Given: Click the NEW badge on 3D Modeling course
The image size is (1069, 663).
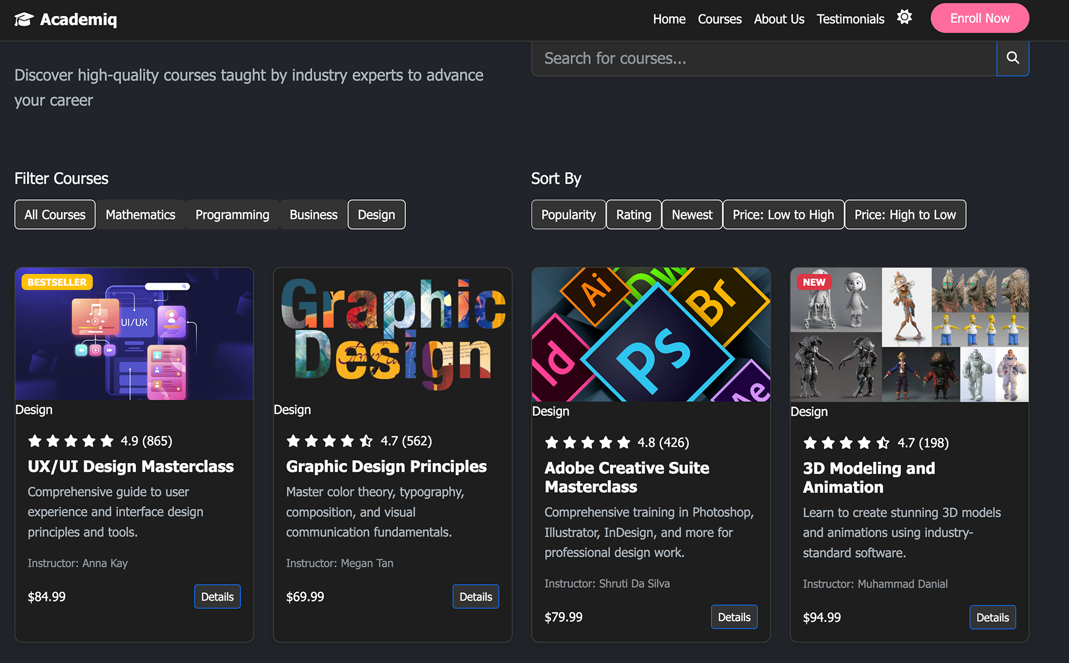Looking at the screenshot, I should [x=813, y=282].
